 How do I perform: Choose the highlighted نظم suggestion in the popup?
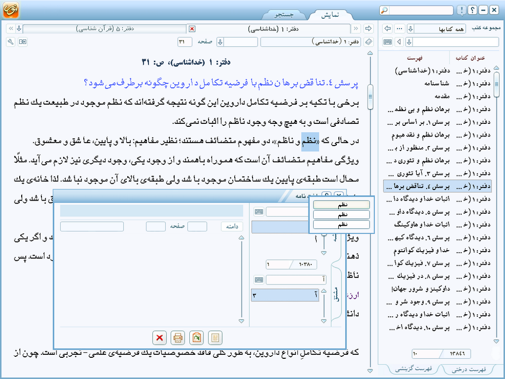[x=341, y=205]
